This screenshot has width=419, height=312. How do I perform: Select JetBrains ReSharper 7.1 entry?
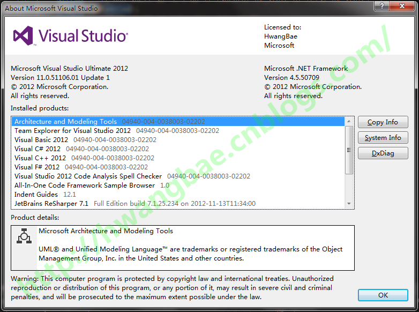click(178, 204)
